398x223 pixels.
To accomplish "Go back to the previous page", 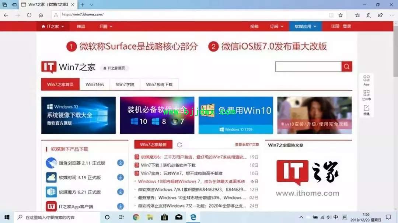I will pyautogui.click(x=6, y=15).
